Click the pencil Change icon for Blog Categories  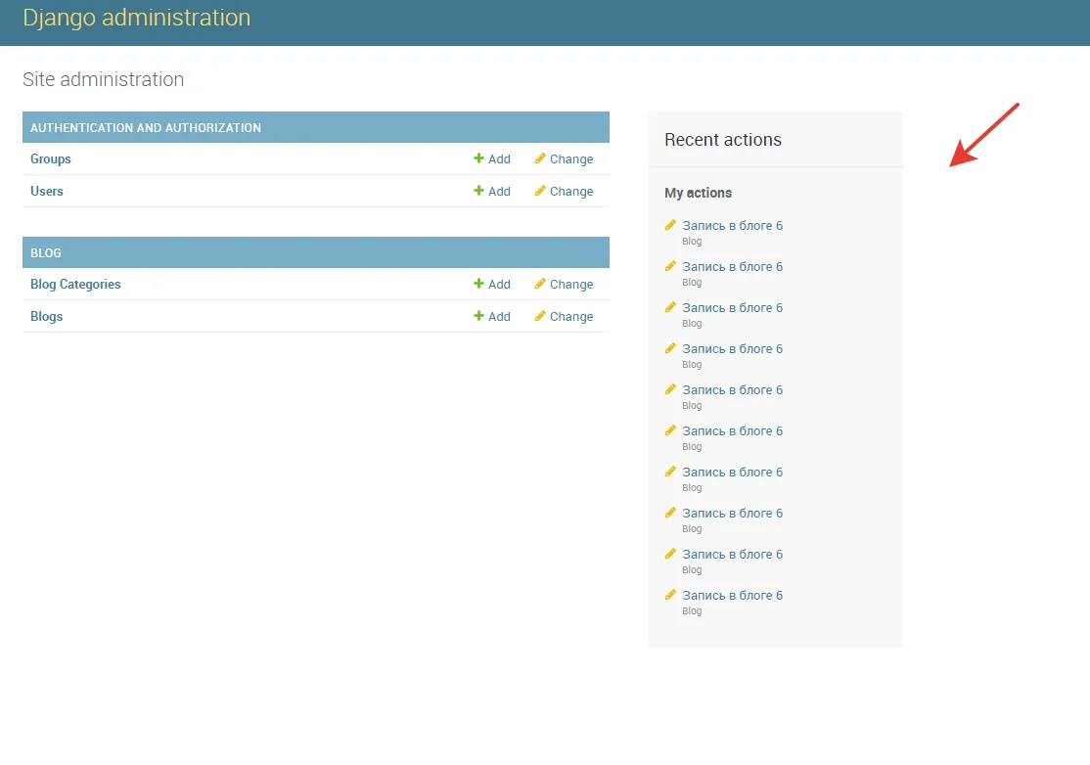tap(539, 284)
